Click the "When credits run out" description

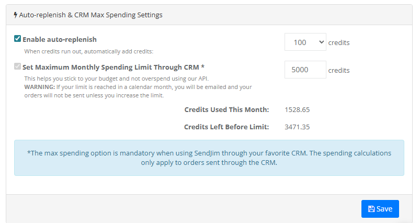pos(88,51)
